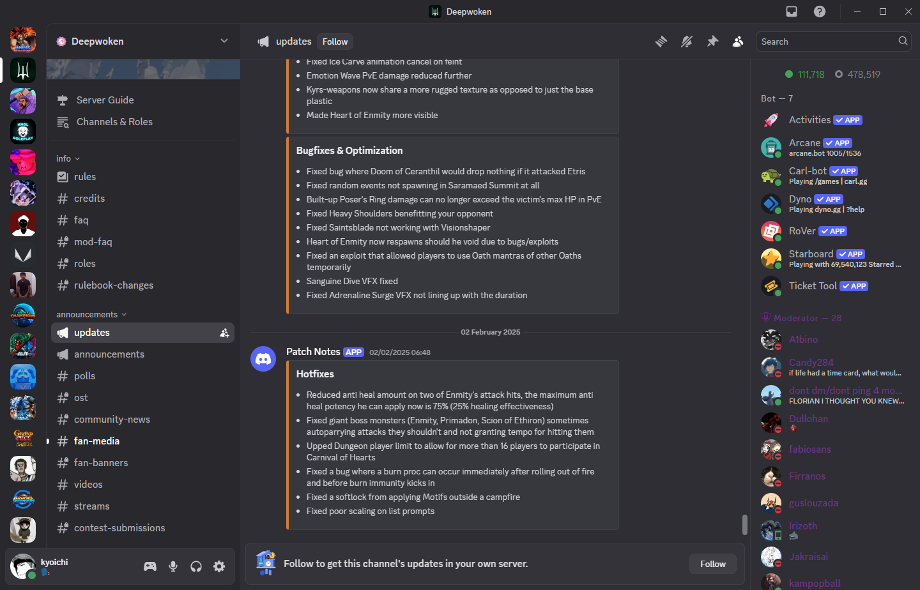Maximize the Discord window
Viewport: 920px width, 590px height.
pyautogui.click(x=883, y=11)
